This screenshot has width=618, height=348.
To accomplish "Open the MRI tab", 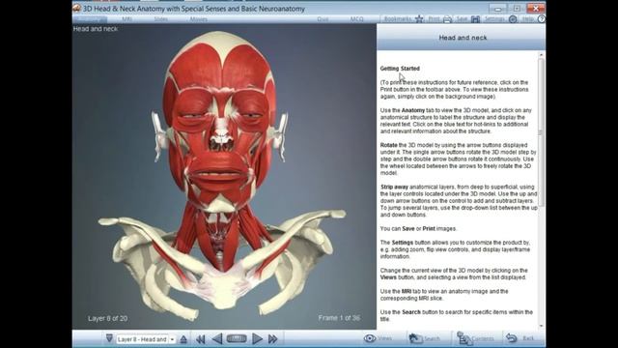I will tap(126, 19).
